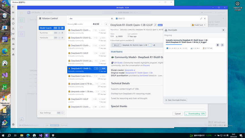Select DeepSeek-Coder-V2-Li... model in list

[x=87, y=77]
